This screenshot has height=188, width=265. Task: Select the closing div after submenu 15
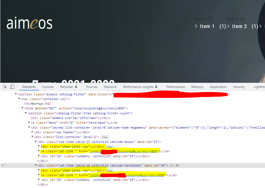(x=43, y=161)
